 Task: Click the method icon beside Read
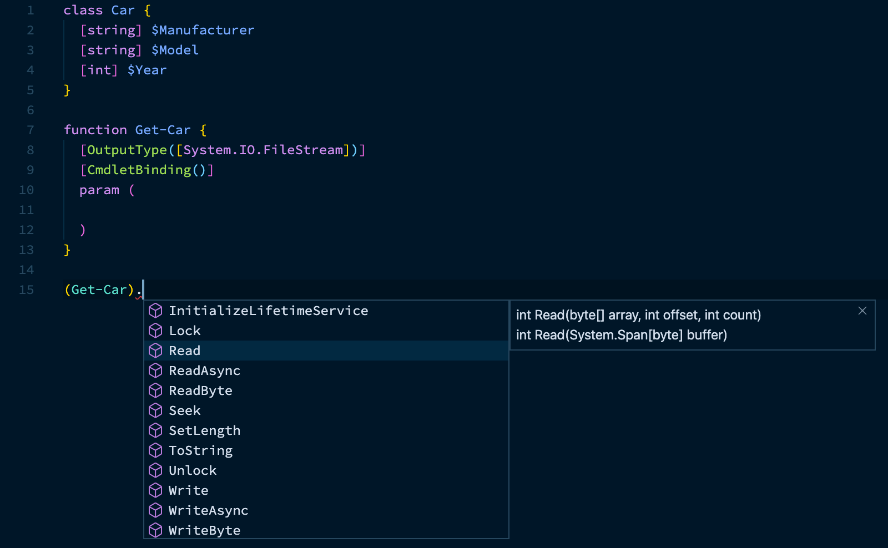click(156, 351)
